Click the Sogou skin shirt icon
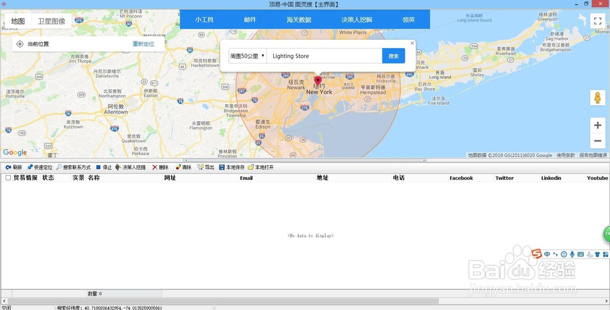This screenshot has width=610, height=310. [x=597, y=254]
